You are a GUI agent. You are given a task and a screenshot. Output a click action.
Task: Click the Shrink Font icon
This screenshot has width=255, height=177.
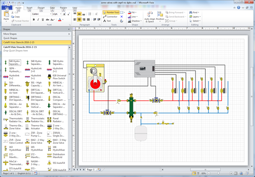coord(68,14)
